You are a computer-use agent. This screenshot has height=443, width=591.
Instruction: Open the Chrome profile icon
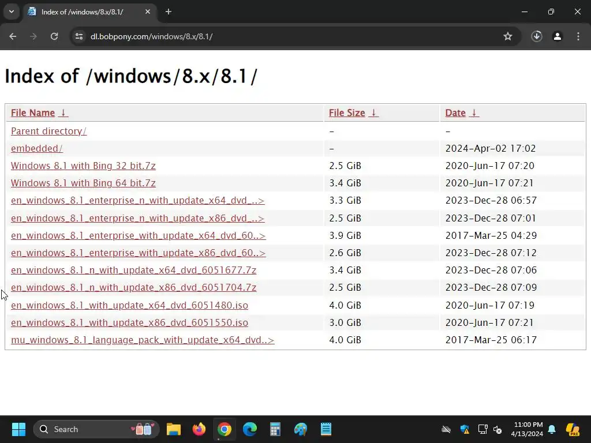tap(558, 36)
